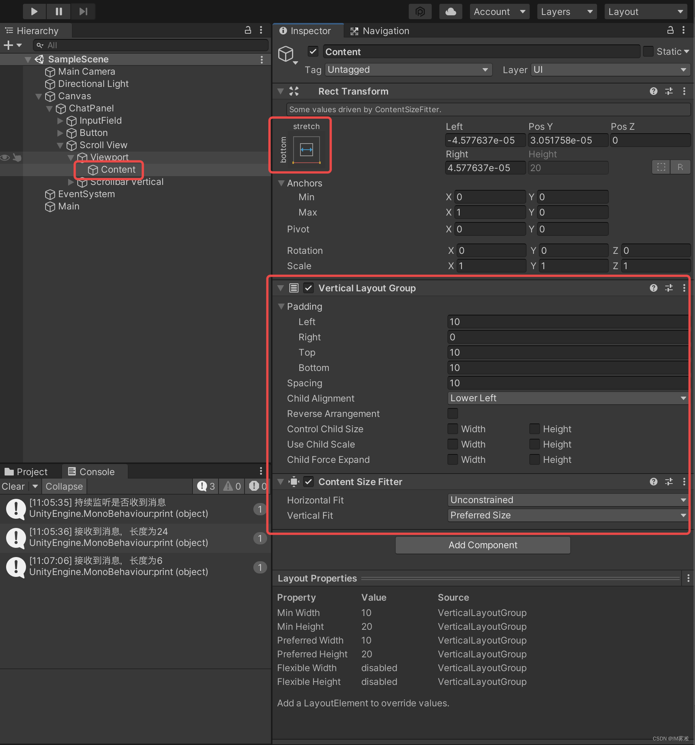This screenshot has height=745, width=695.
Task: Click the Step frame button
Action: [83, 11]
